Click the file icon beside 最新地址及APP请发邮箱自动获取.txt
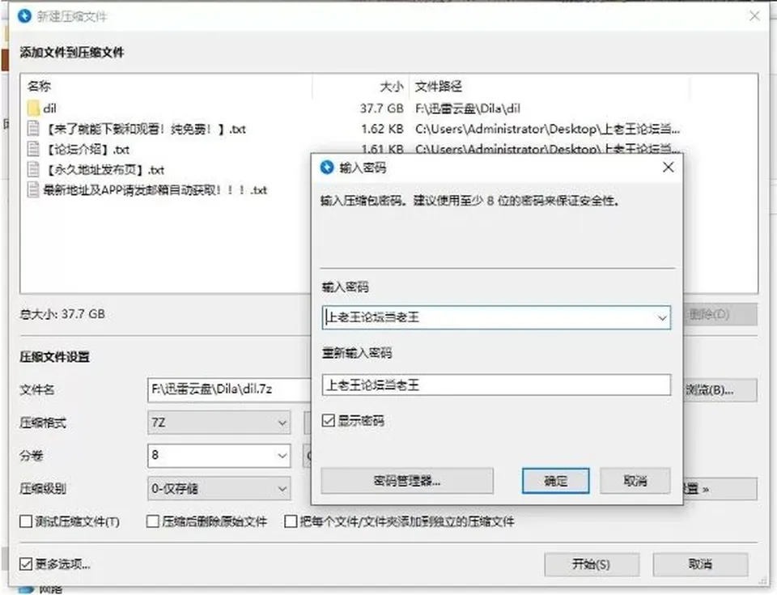777x595 pixels. (33, 190)
